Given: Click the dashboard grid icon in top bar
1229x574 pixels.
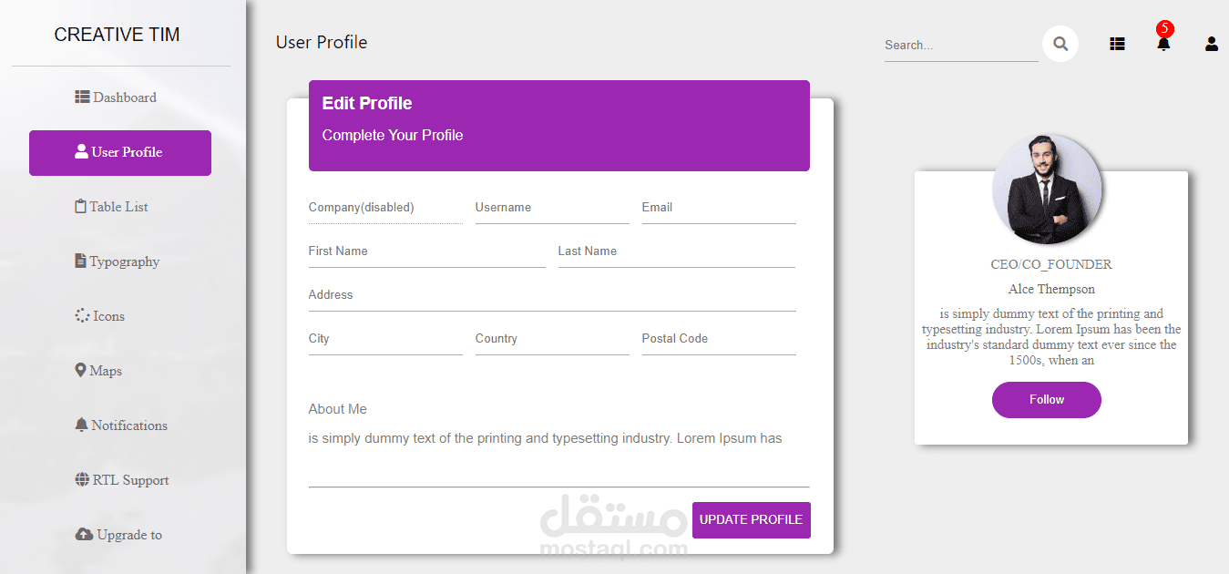Looking at the screenshot, I should click(1117, 44).
